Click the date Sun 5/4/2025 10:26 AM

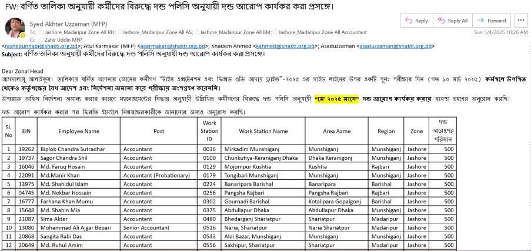tap(500, 32)
